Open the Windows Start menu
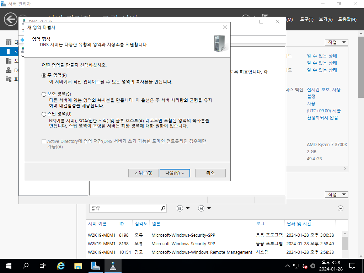This screenshot has height=273, width=364. pyautogui.click(x=9, y=266)
